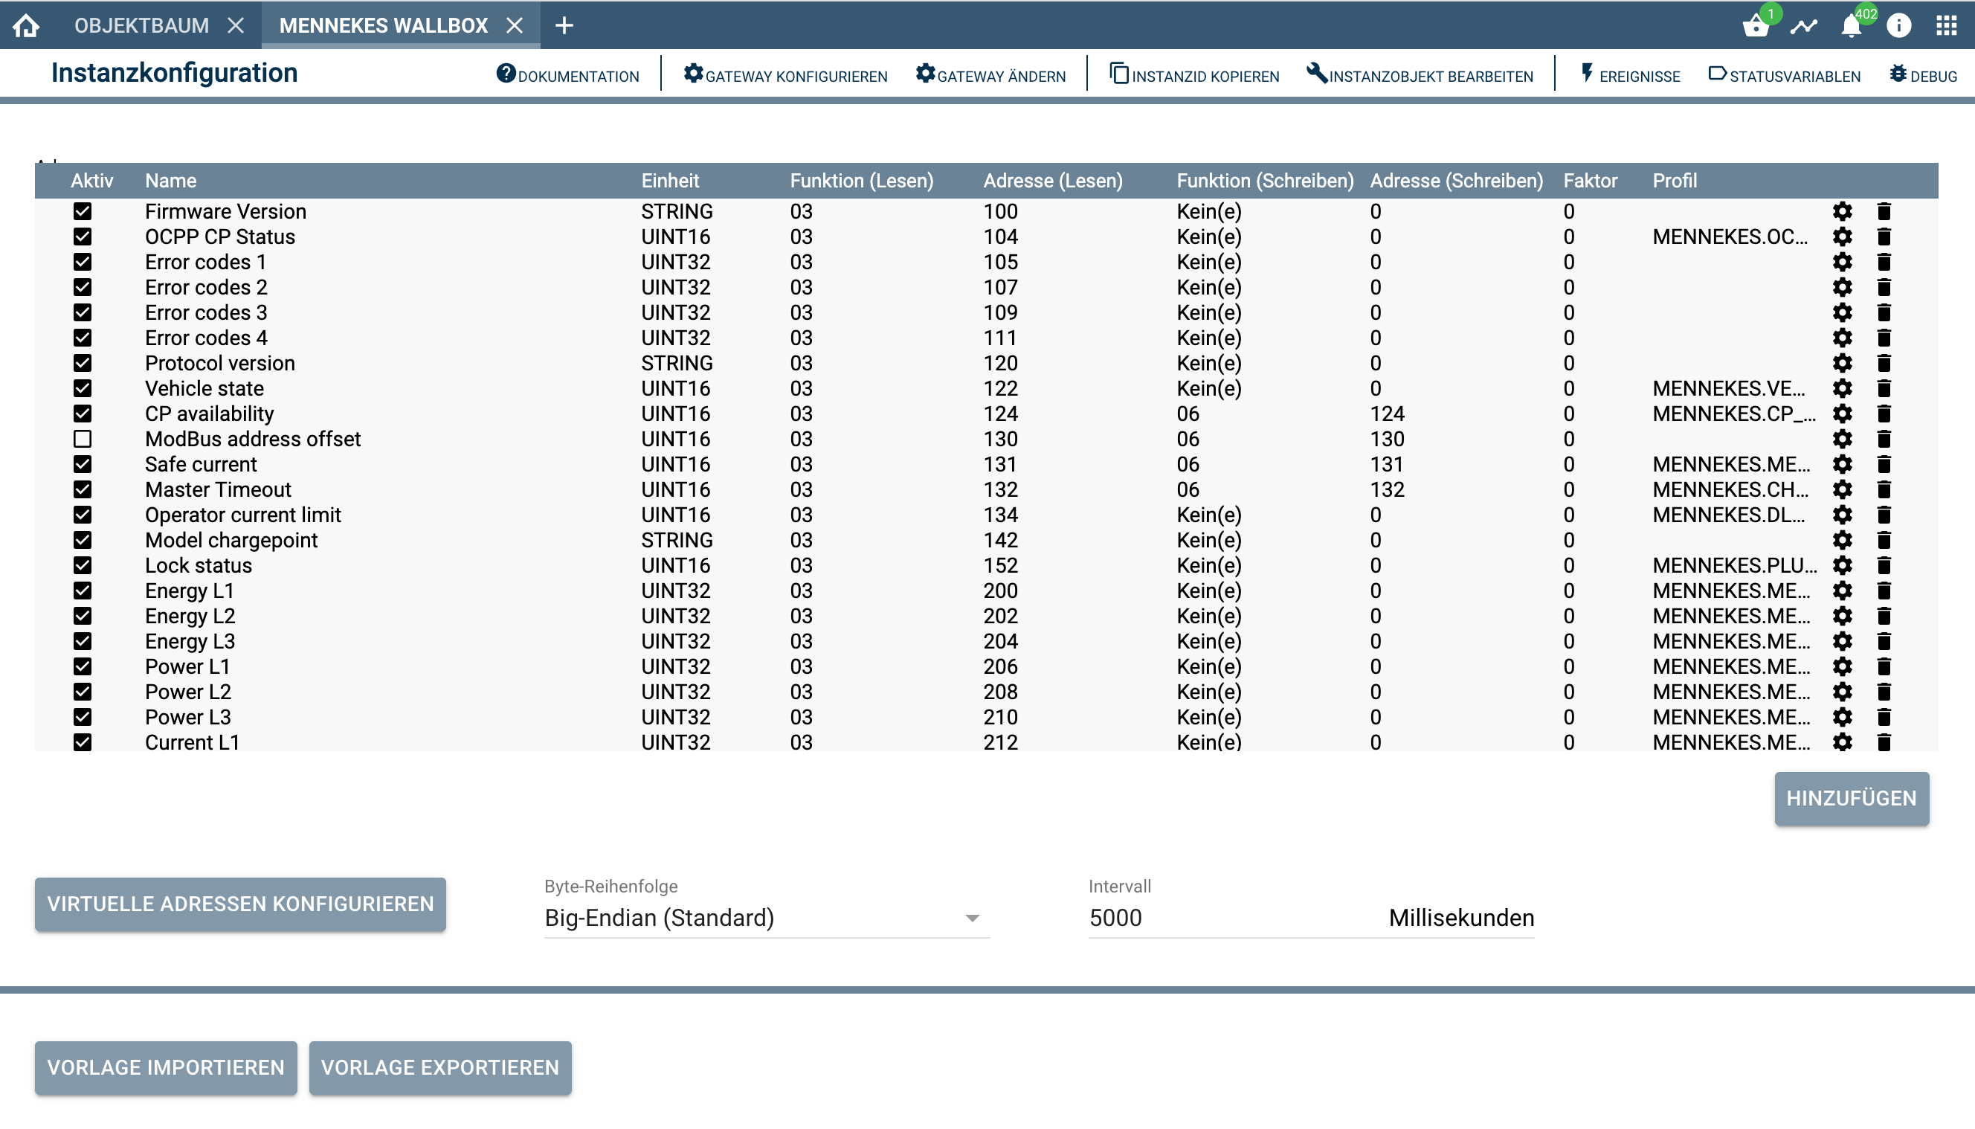
Task: Open the Byte-Reihenfolge dropdown
Action: 767,918
